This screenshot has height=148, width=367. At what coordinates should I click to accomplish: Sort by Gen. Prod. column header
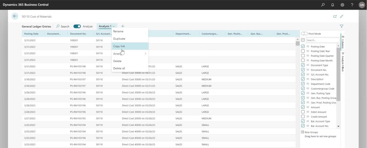[283, 34]
